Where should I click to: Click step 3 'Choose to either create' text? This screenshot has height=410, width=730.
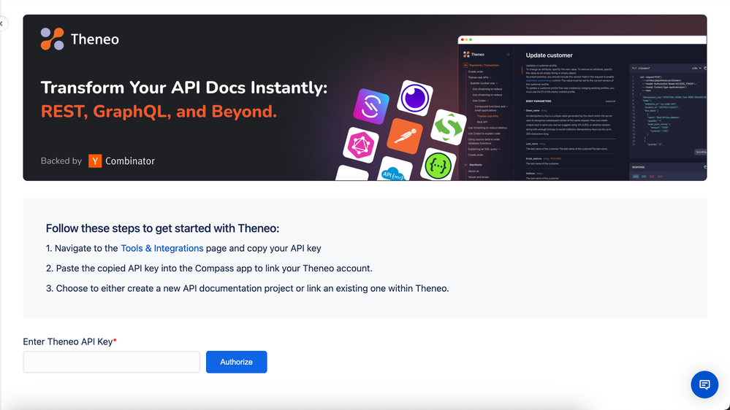point(247,288)
